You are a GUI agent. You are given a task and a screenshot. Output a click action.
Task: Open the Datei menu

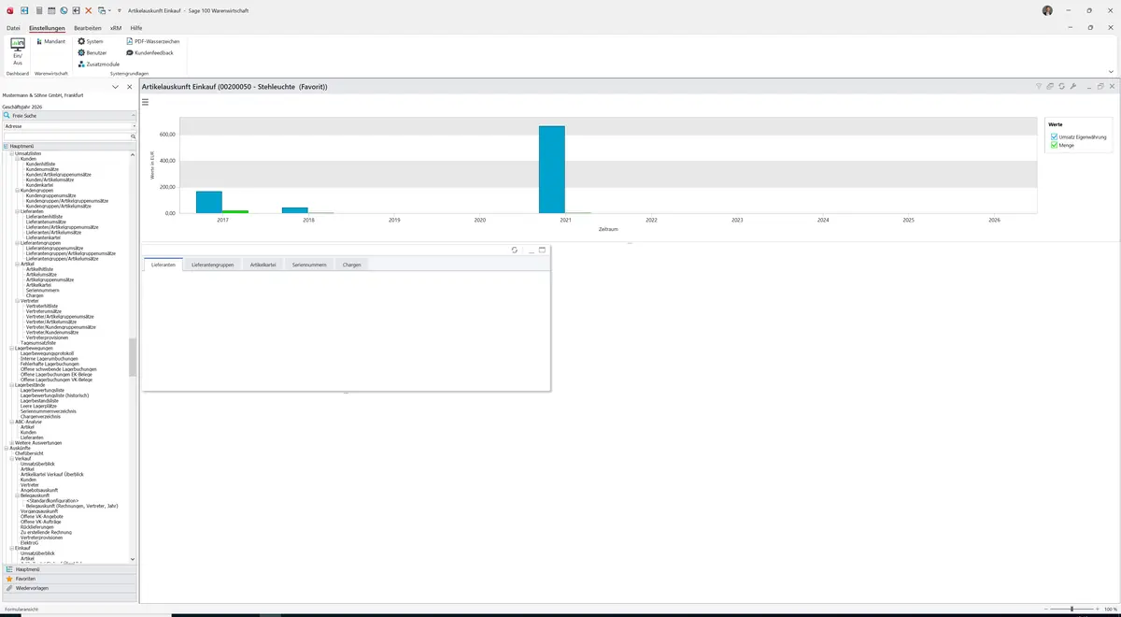coord(13,28)
